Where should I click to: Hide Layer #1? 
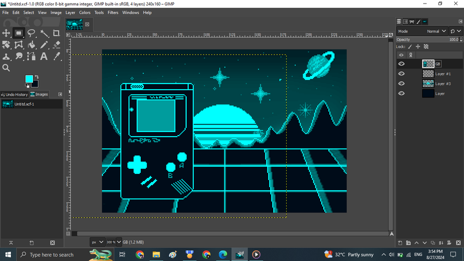point(401,74)
